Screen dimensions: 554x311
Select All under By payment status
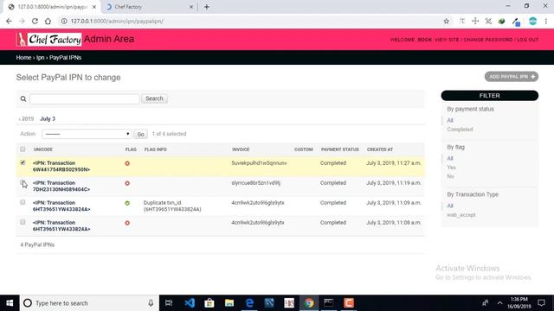click(x=450, y=120)
